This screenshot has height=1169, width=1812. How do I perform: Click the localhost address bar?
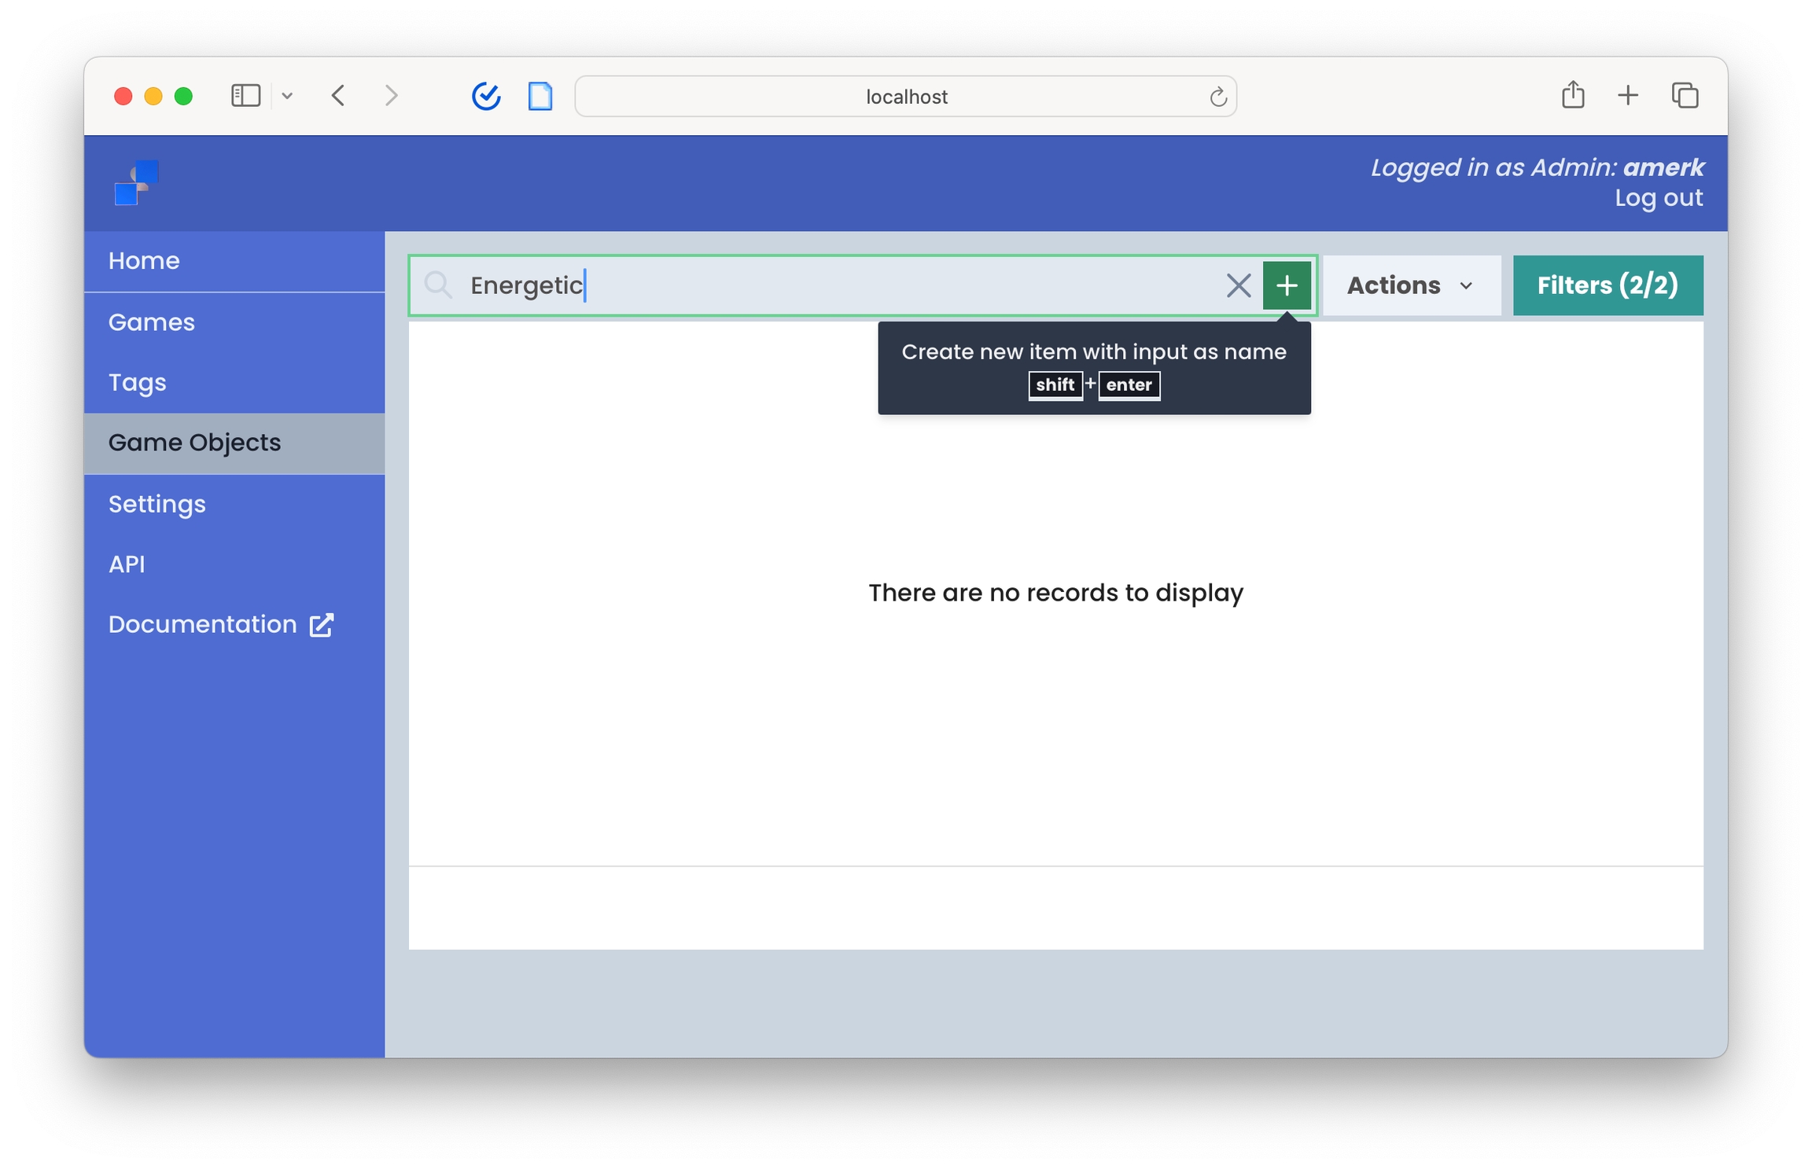905,97
